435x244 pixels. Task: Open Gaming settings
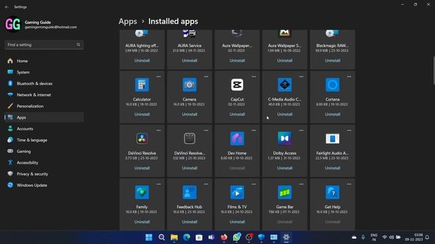(44, 151)
